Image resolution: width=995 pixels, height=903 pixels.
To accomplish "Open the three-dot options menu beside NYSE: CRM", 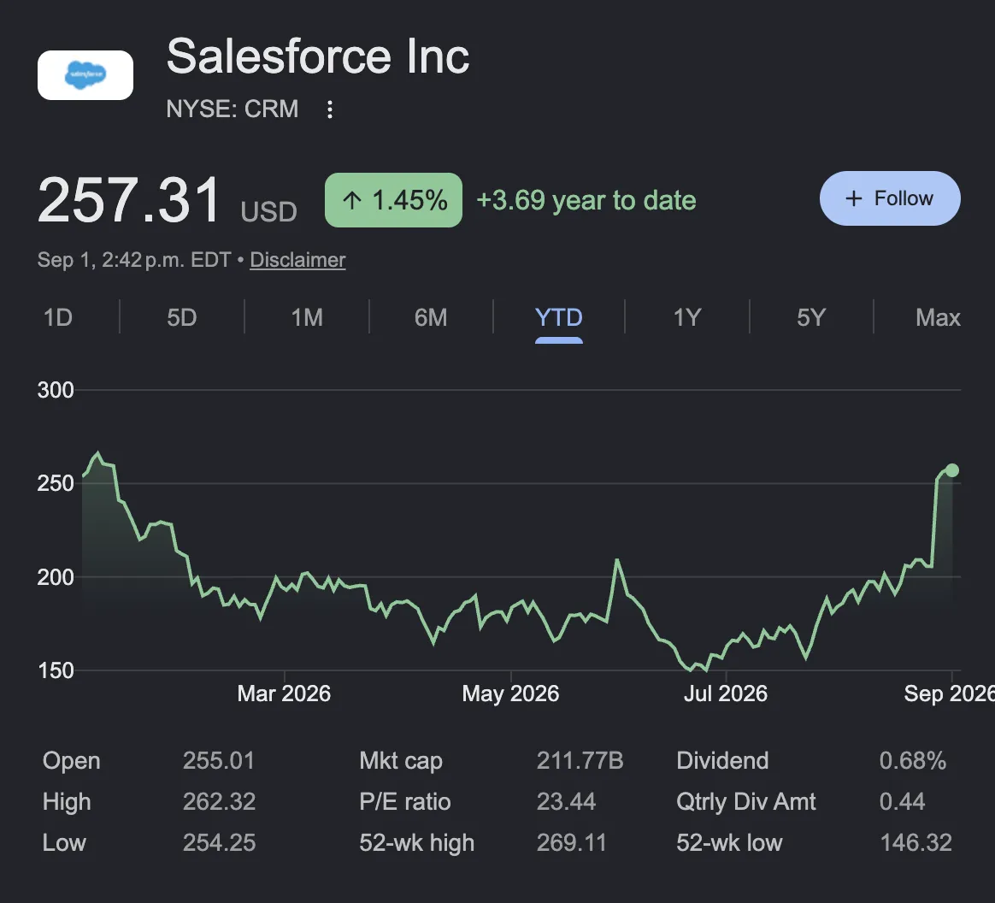I will click(329, 109).
